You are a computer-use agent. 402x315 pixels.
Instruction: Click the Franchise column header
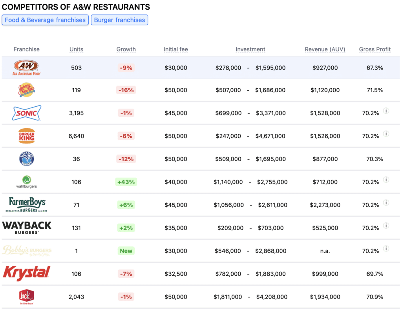click(x=26, y=49)
